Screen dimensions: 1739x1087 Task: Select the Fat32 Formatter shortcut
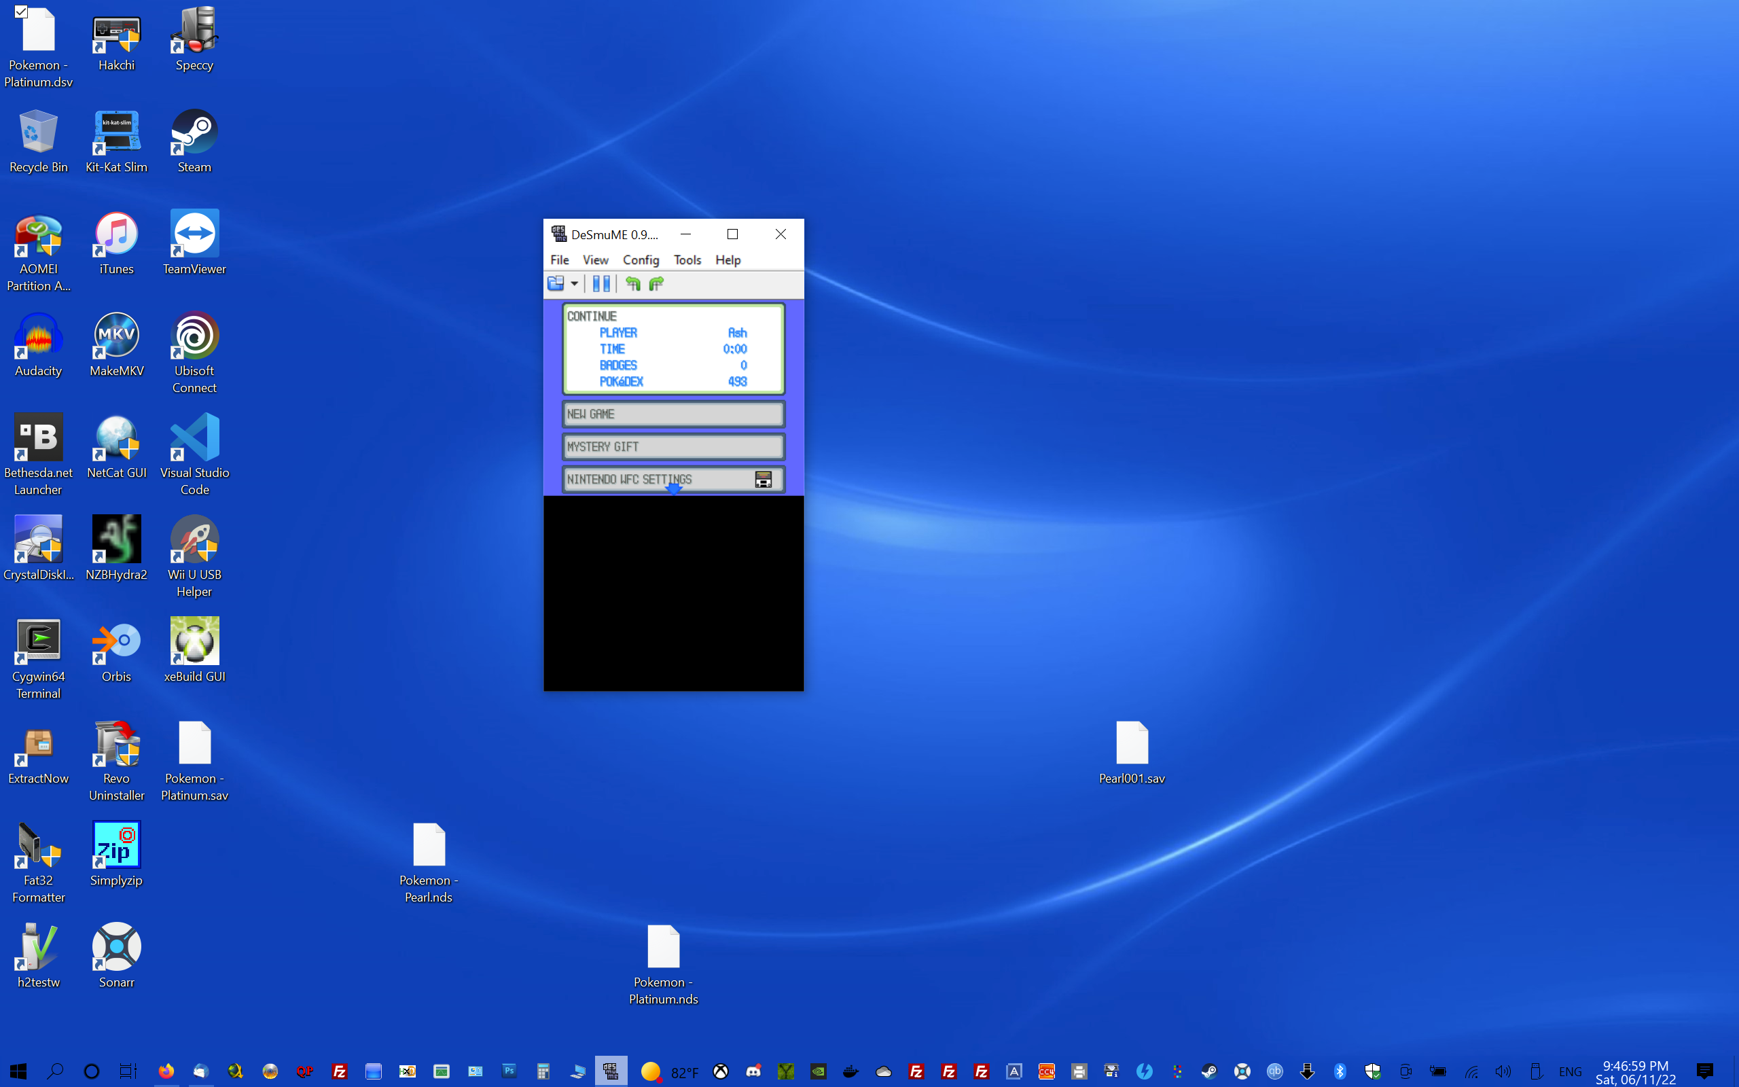tap(39, 863)
